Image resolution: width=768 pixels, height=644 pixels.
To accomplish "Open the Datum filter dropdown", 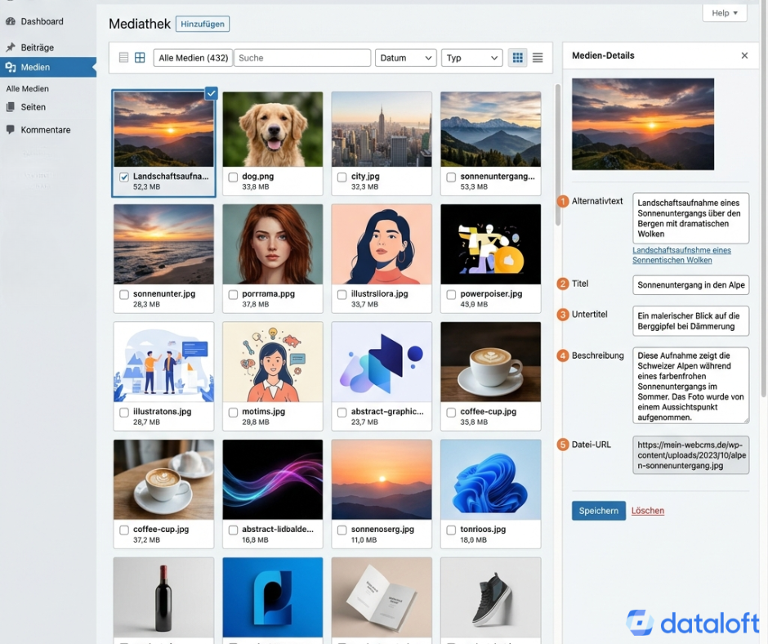I will pyautogui.click(x=405, y=58).
